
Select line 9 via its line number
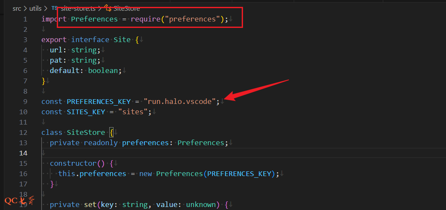point(25,101)
